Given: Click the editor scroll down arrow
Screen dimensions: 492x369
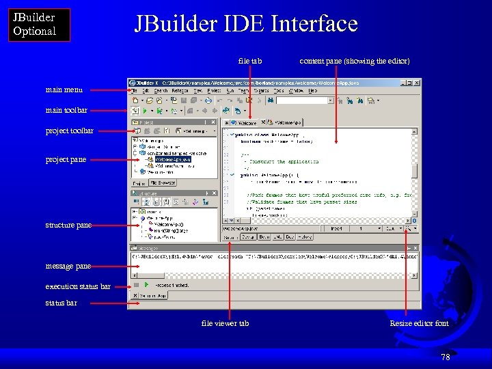Looking at the screenshot, I should [415, 214].
